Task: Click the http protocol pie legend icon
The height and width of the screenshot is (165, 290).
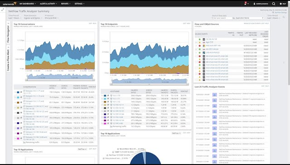Action: coord(104,158)
